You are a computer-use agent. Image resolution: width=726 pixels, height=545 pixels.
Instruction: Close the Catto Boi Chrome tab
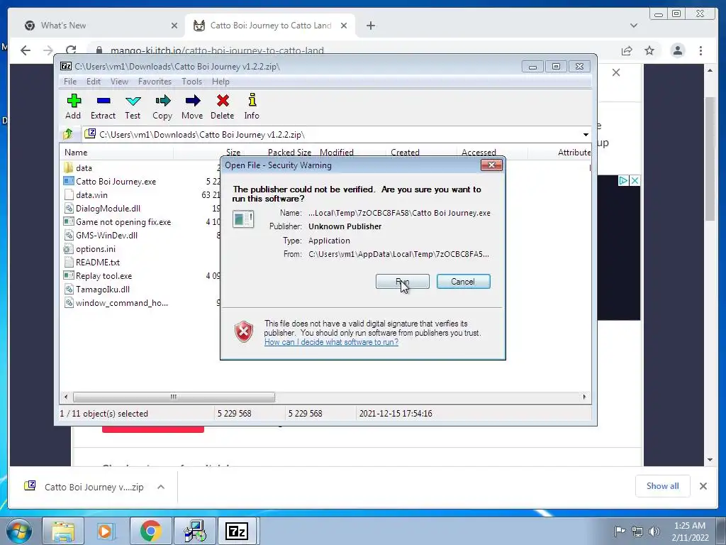[344, 26]
